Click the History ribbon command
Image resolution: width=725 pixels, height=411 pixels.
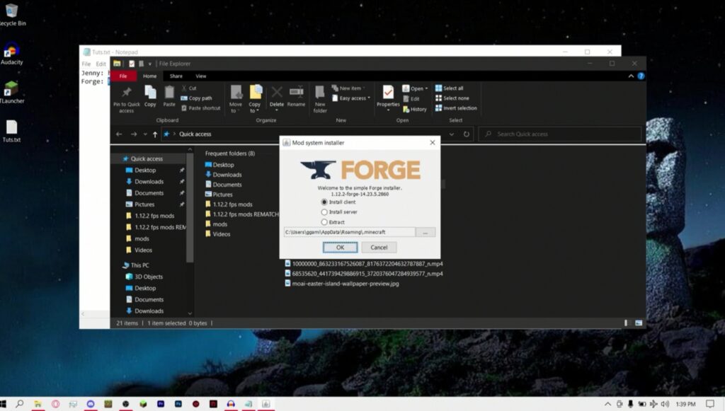[415, 110]
